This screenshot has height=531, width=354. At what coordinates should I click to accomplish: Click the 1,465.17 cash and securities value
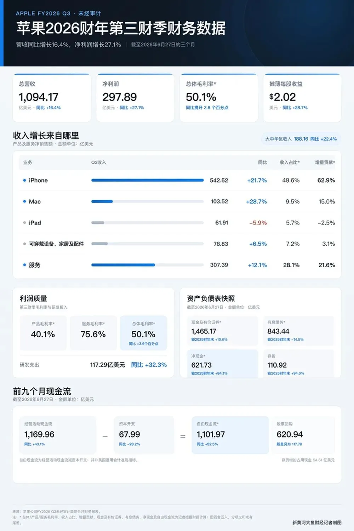click(x=204, y=331)
